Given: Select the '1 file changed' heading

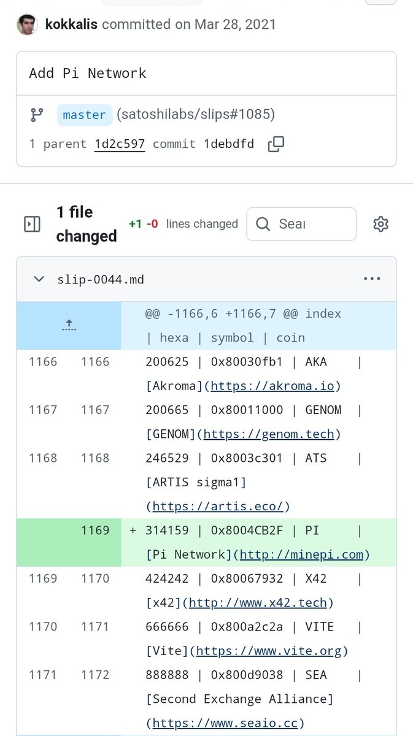Looking at the screenshot, I should coord(87,224).
